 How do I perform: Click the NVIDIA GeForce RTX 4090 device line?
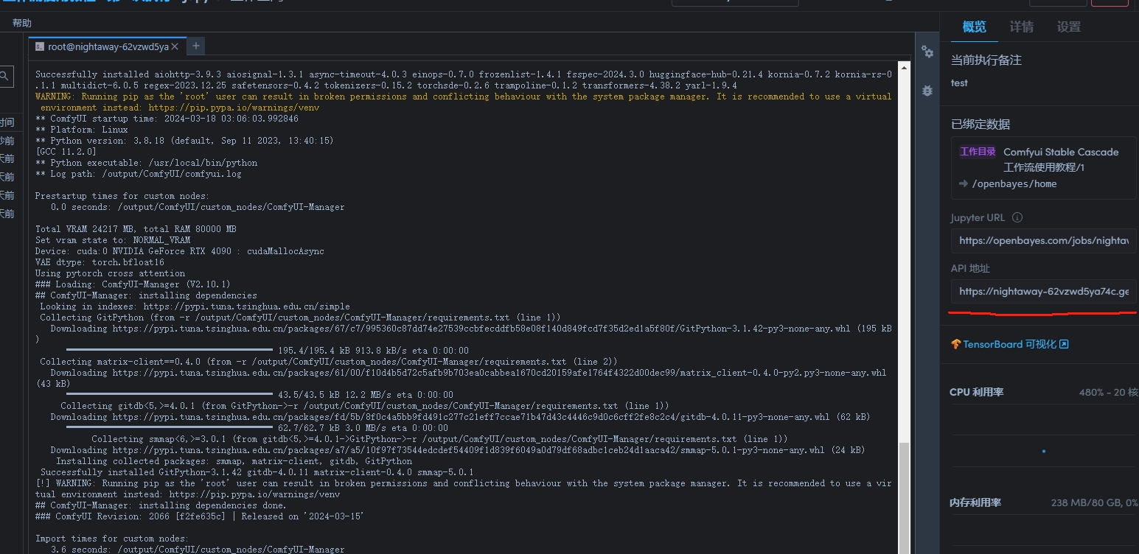coord(180,251)
